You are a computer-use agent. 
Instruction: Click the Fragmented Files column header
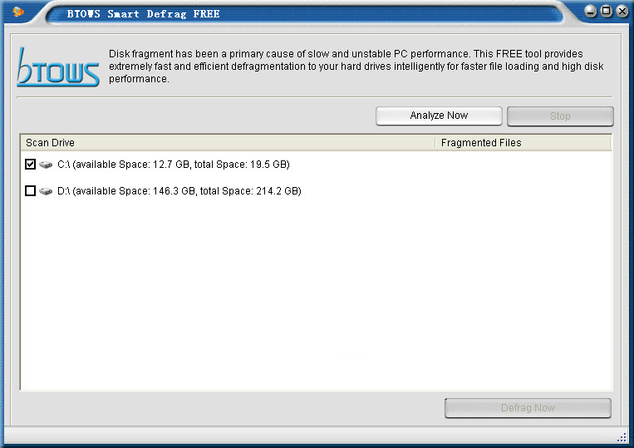click(523, 143)
